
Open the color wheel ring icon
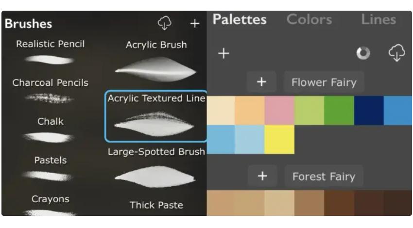tap(363, 53)
